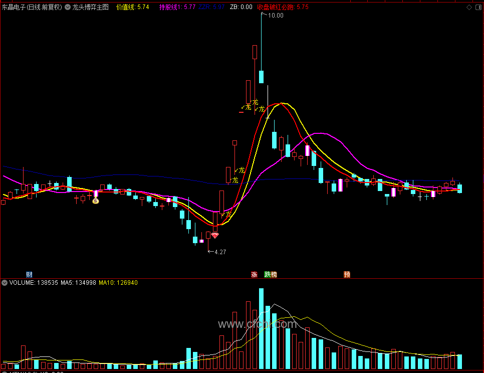Click the VOLUME: 138535 readout
This screenshot has width=484, height=373.
34,283
